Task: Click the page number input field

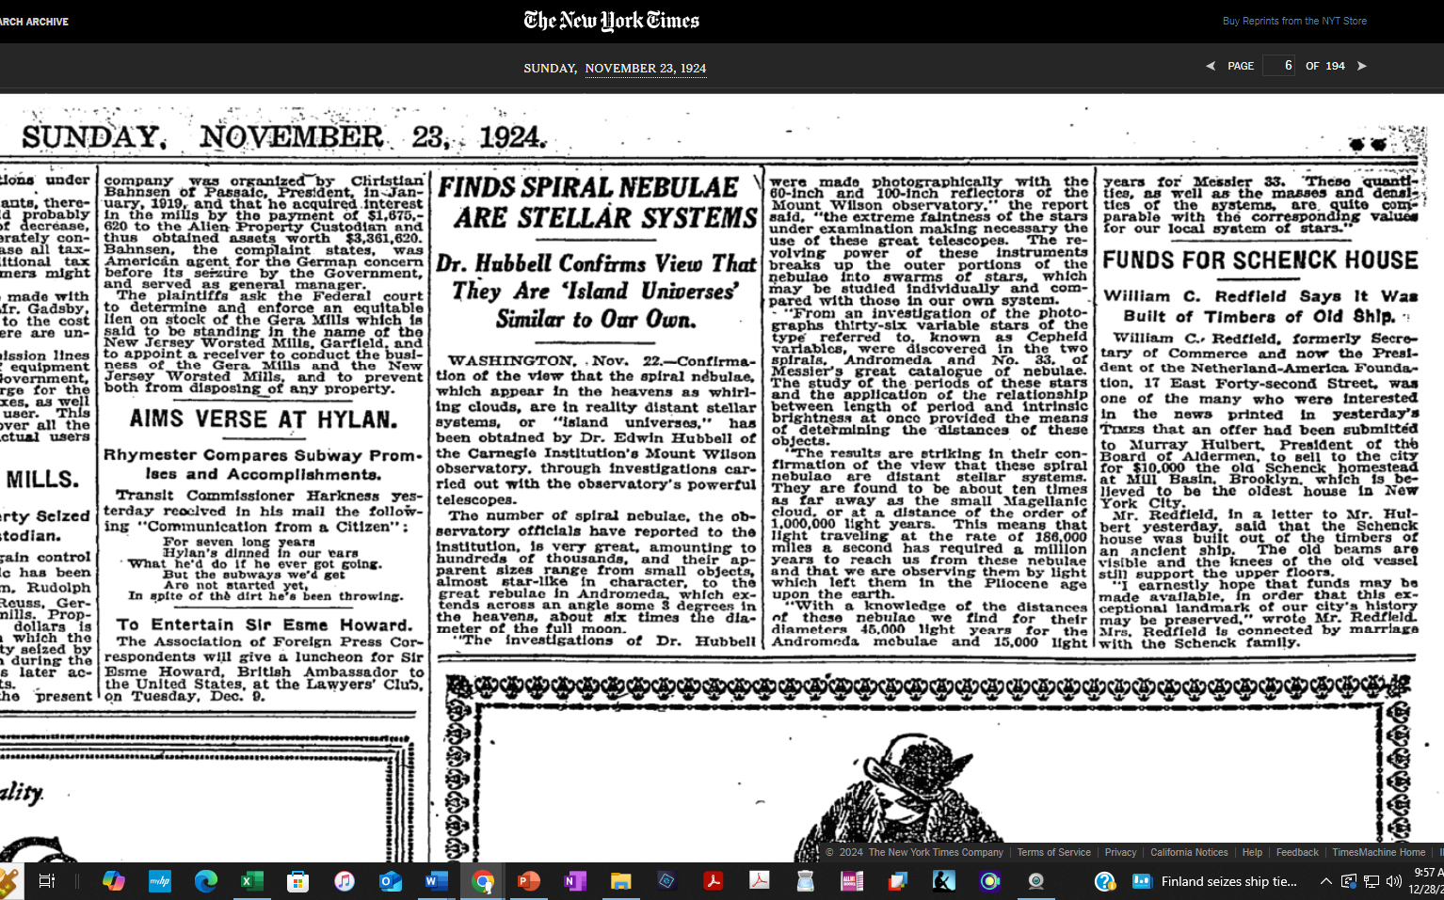Action: pyautogui.click(x=1278, y=66)
